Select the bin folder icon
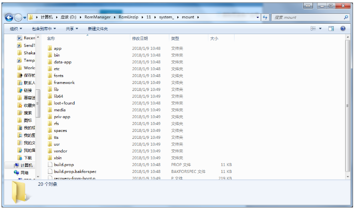The height and width of the screenshot is (209, 356). 50,55
